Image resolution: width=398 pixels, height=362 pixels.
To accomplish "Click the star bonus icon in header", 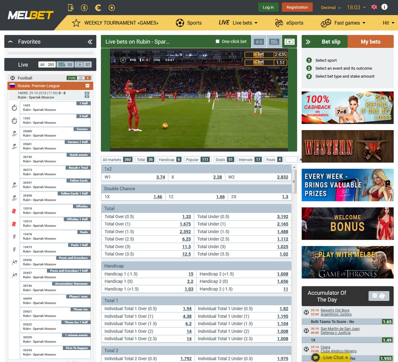I will click(112, 7).
